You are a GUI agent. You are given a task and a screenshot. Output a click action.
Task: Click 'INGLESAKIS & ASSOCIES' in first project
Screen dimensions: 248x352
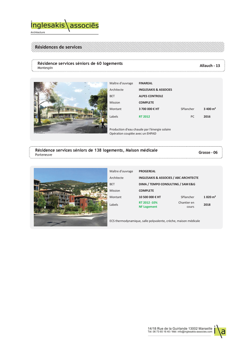tap(156, 90)
